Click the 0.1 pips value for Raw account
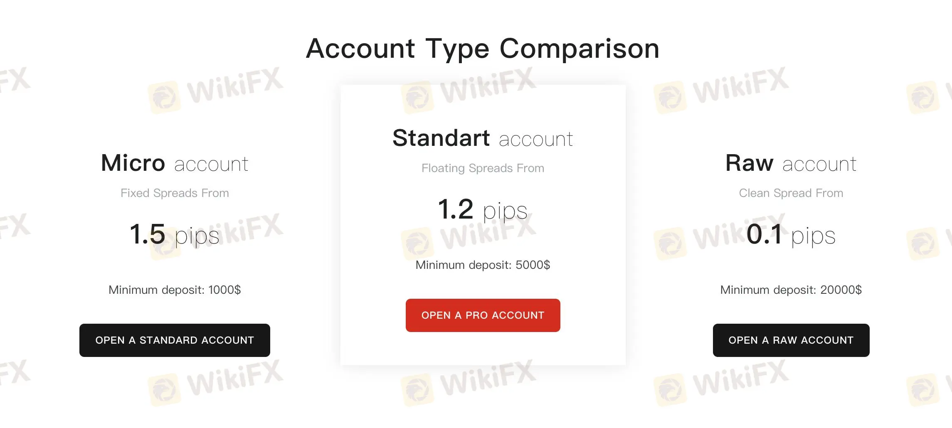The image size is (952, 428). coord(791,235)
